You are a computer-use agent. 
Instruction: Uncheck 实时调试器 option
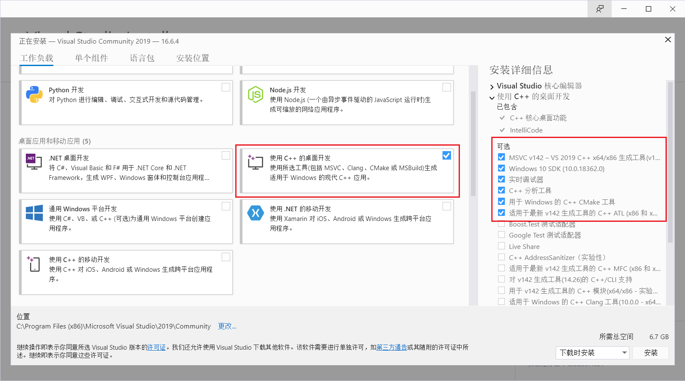[x=501, y=179]
